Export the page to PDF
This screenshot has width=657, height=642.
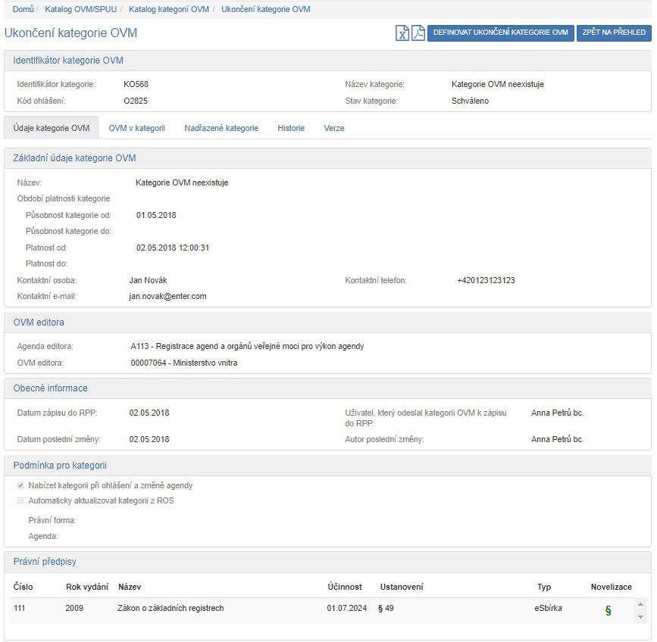(418, 33)
